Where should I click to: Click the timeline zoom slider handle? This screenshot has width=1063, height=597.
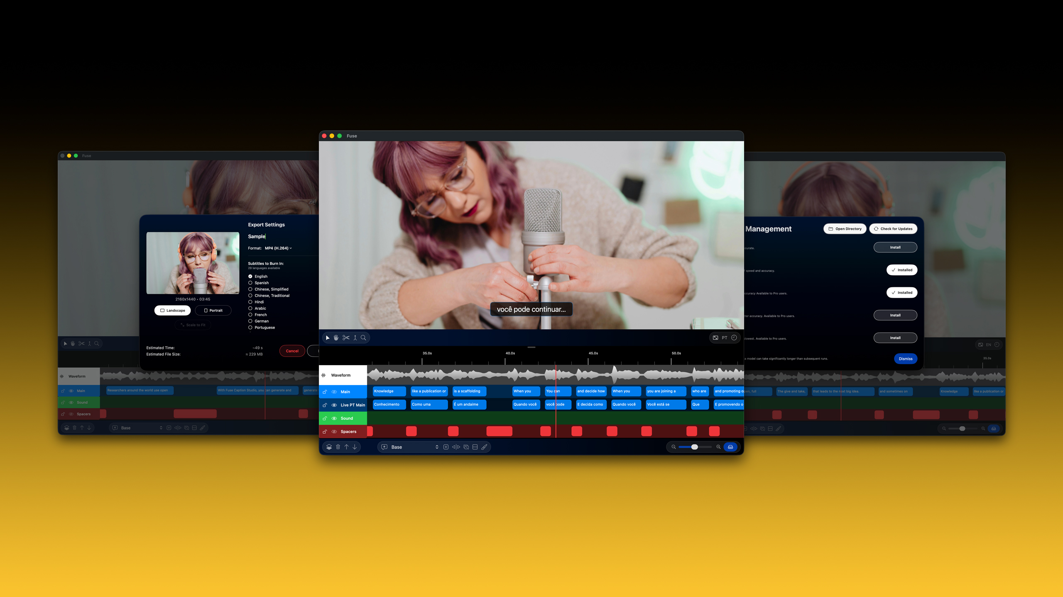[694, 447]
